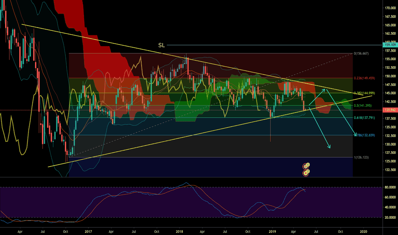Click the 139.942 current price tag
The height and width of the screenshot is (235, 398).
point(390,110)
